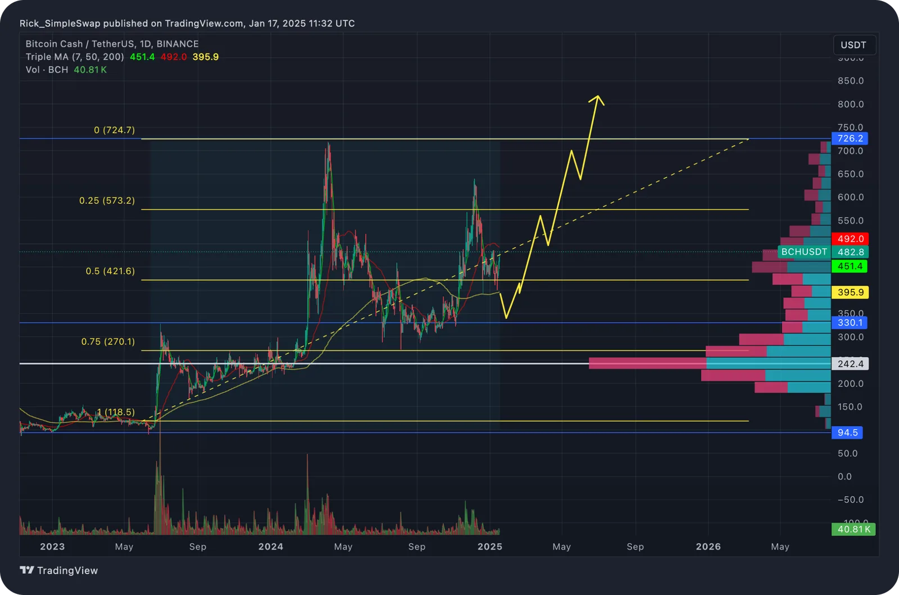The width and height of the screenshot is (899, 595).
Task: Click the legend MA value 451.4
Action: [x=142, y=57]
